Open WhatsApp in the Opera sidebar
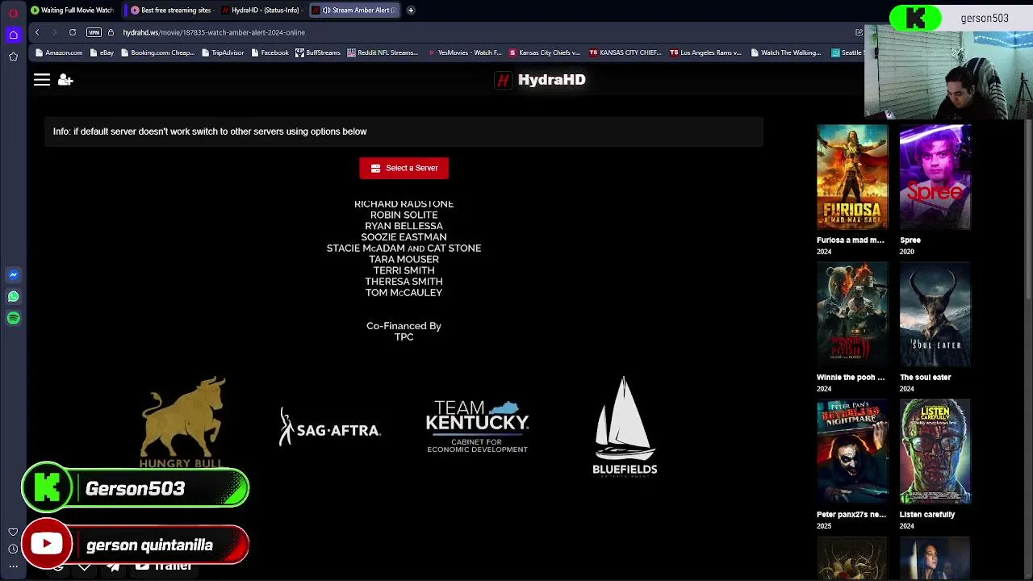The height and width of the screenshot is (581, 1033). (13, 296)
